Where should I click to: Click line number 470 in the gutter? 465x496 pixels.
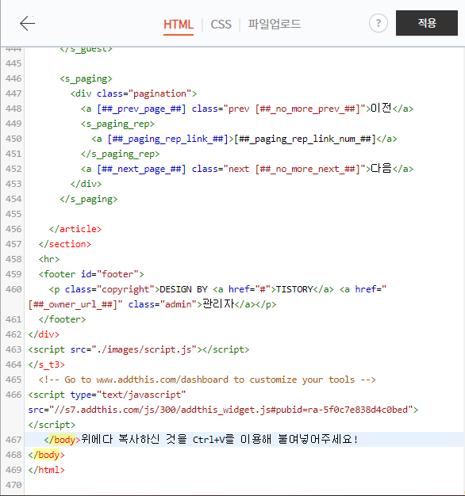[x=13, y=485]
